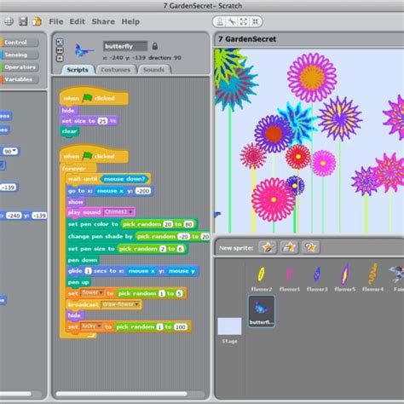Click the butterfly preview image beside name field

point(84,50)
